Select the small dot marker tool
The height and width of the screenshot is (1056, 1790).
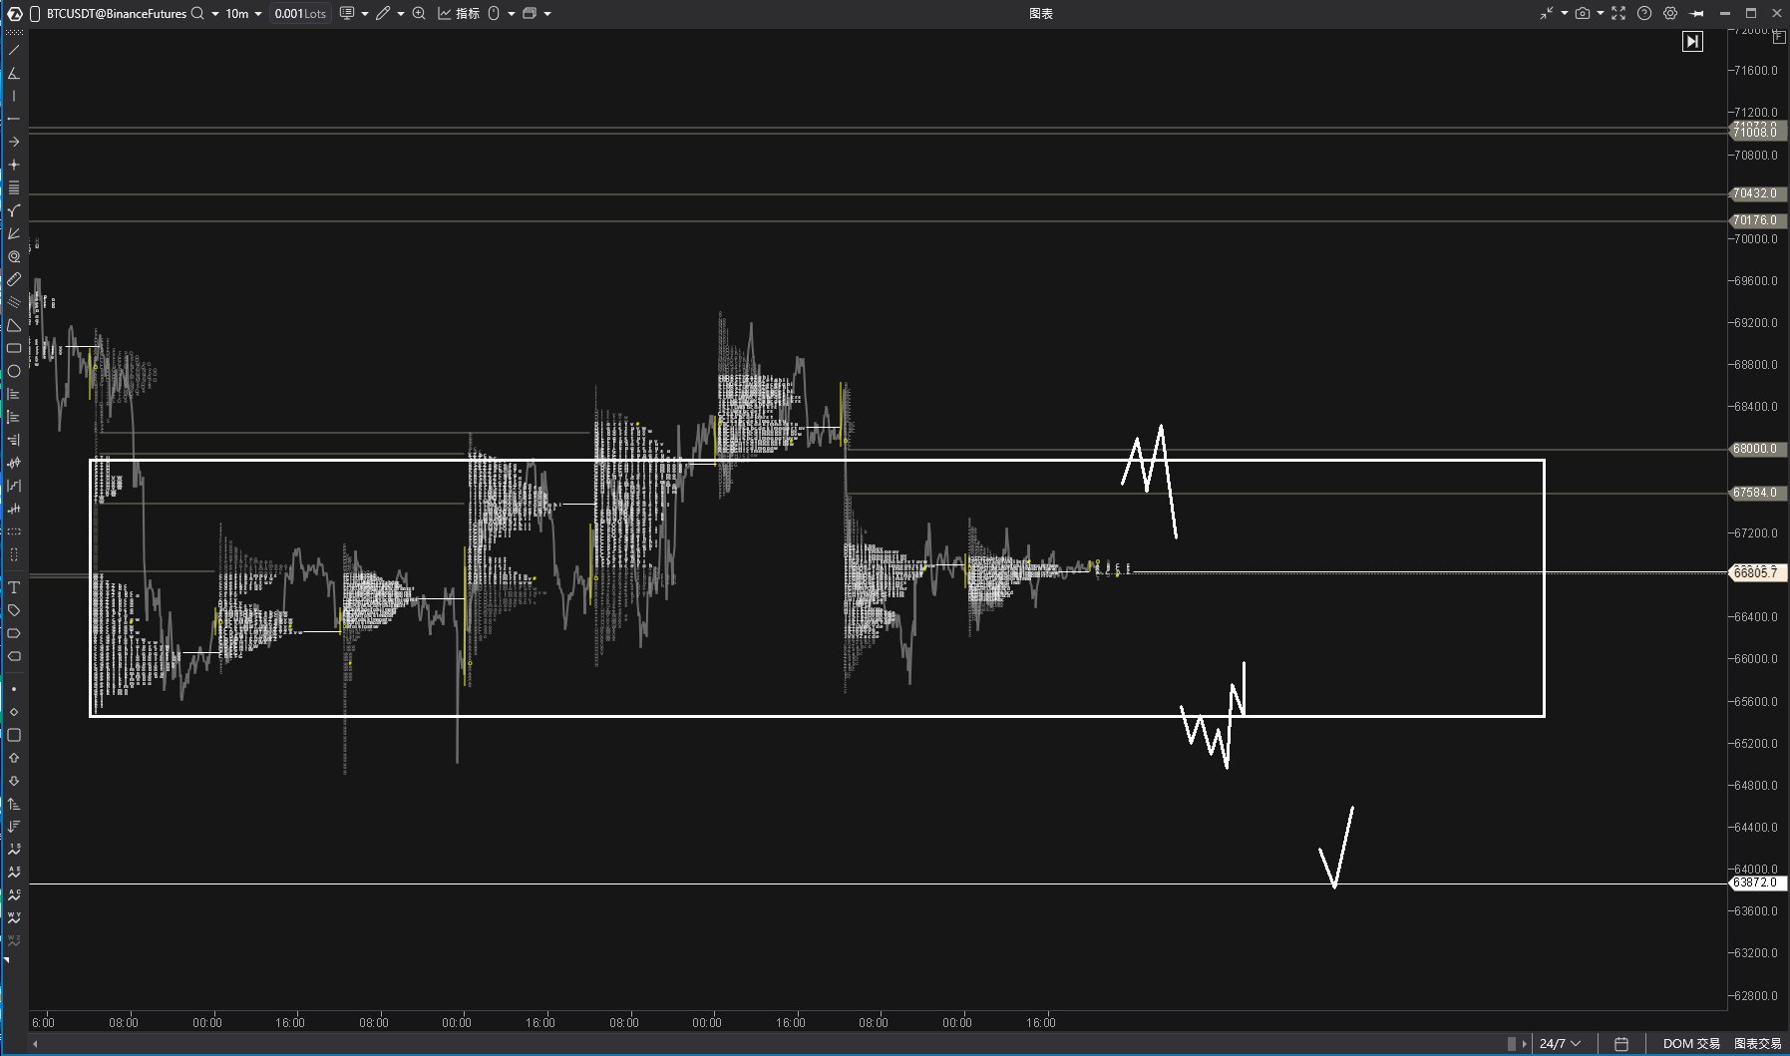click(14, 689)
